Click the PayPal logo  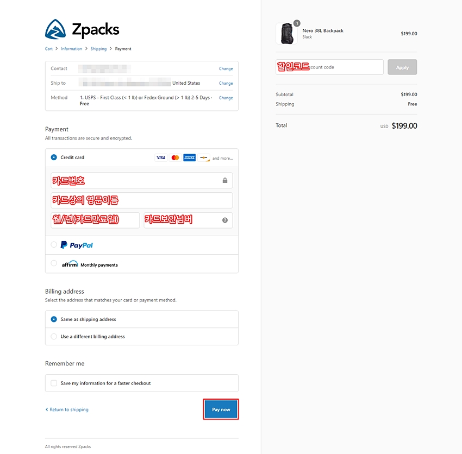(77, 245)
